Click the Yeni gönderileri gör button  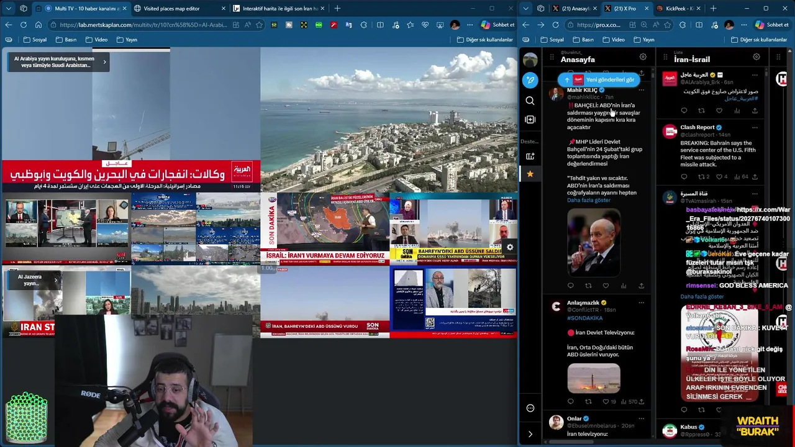[x=599, y=79]
